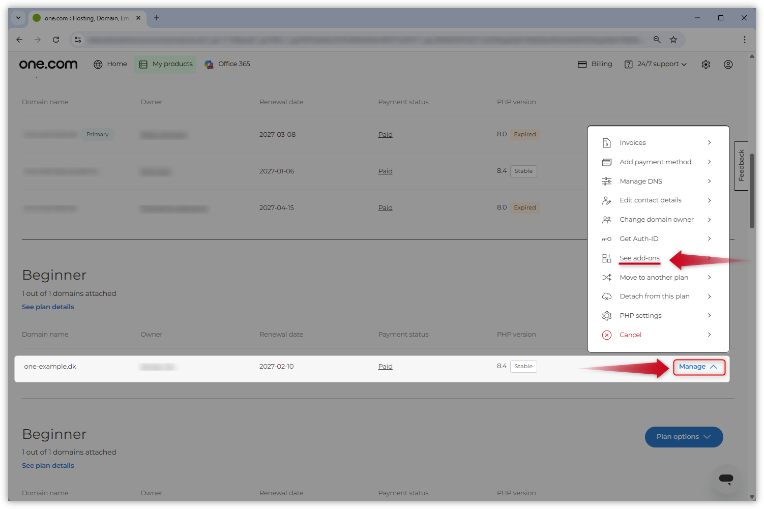This screenshot has height=509, width=764.
Task: Click Paid link for 2027-01-06 renewal
Action: [x=385, y=171]
